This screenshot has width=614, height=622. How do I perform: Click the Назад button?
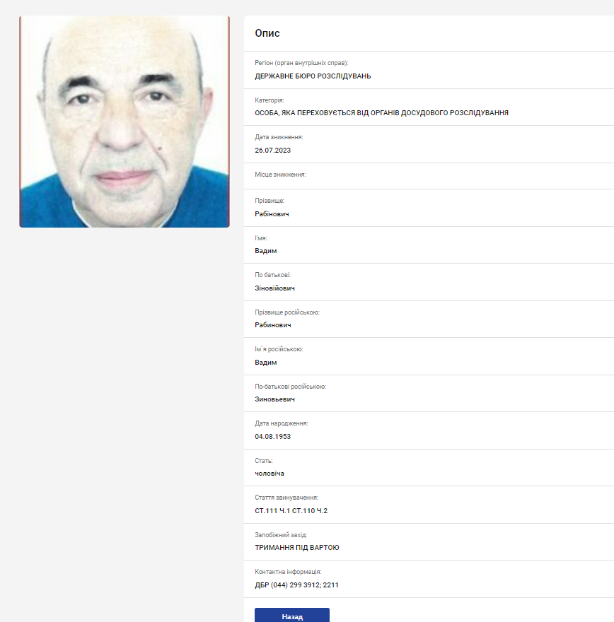pos(291,616)
